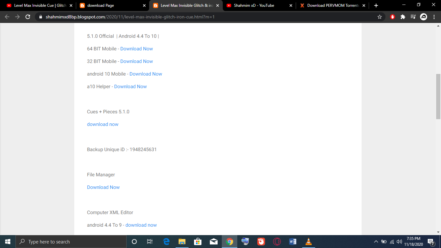
Task: Open VLC media player from taskbar
Action: point(309,242)
